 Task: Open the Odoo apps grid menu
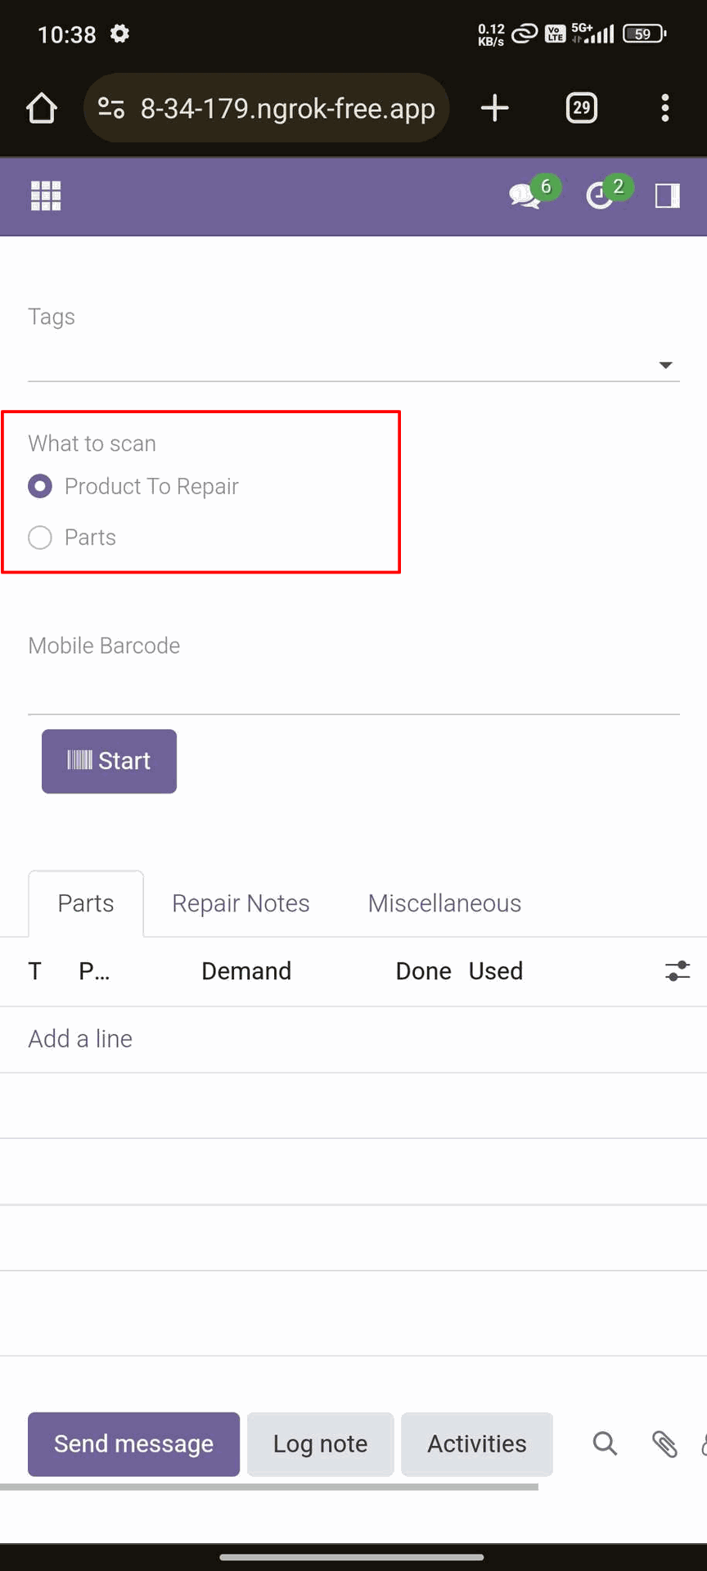[46, 196]
